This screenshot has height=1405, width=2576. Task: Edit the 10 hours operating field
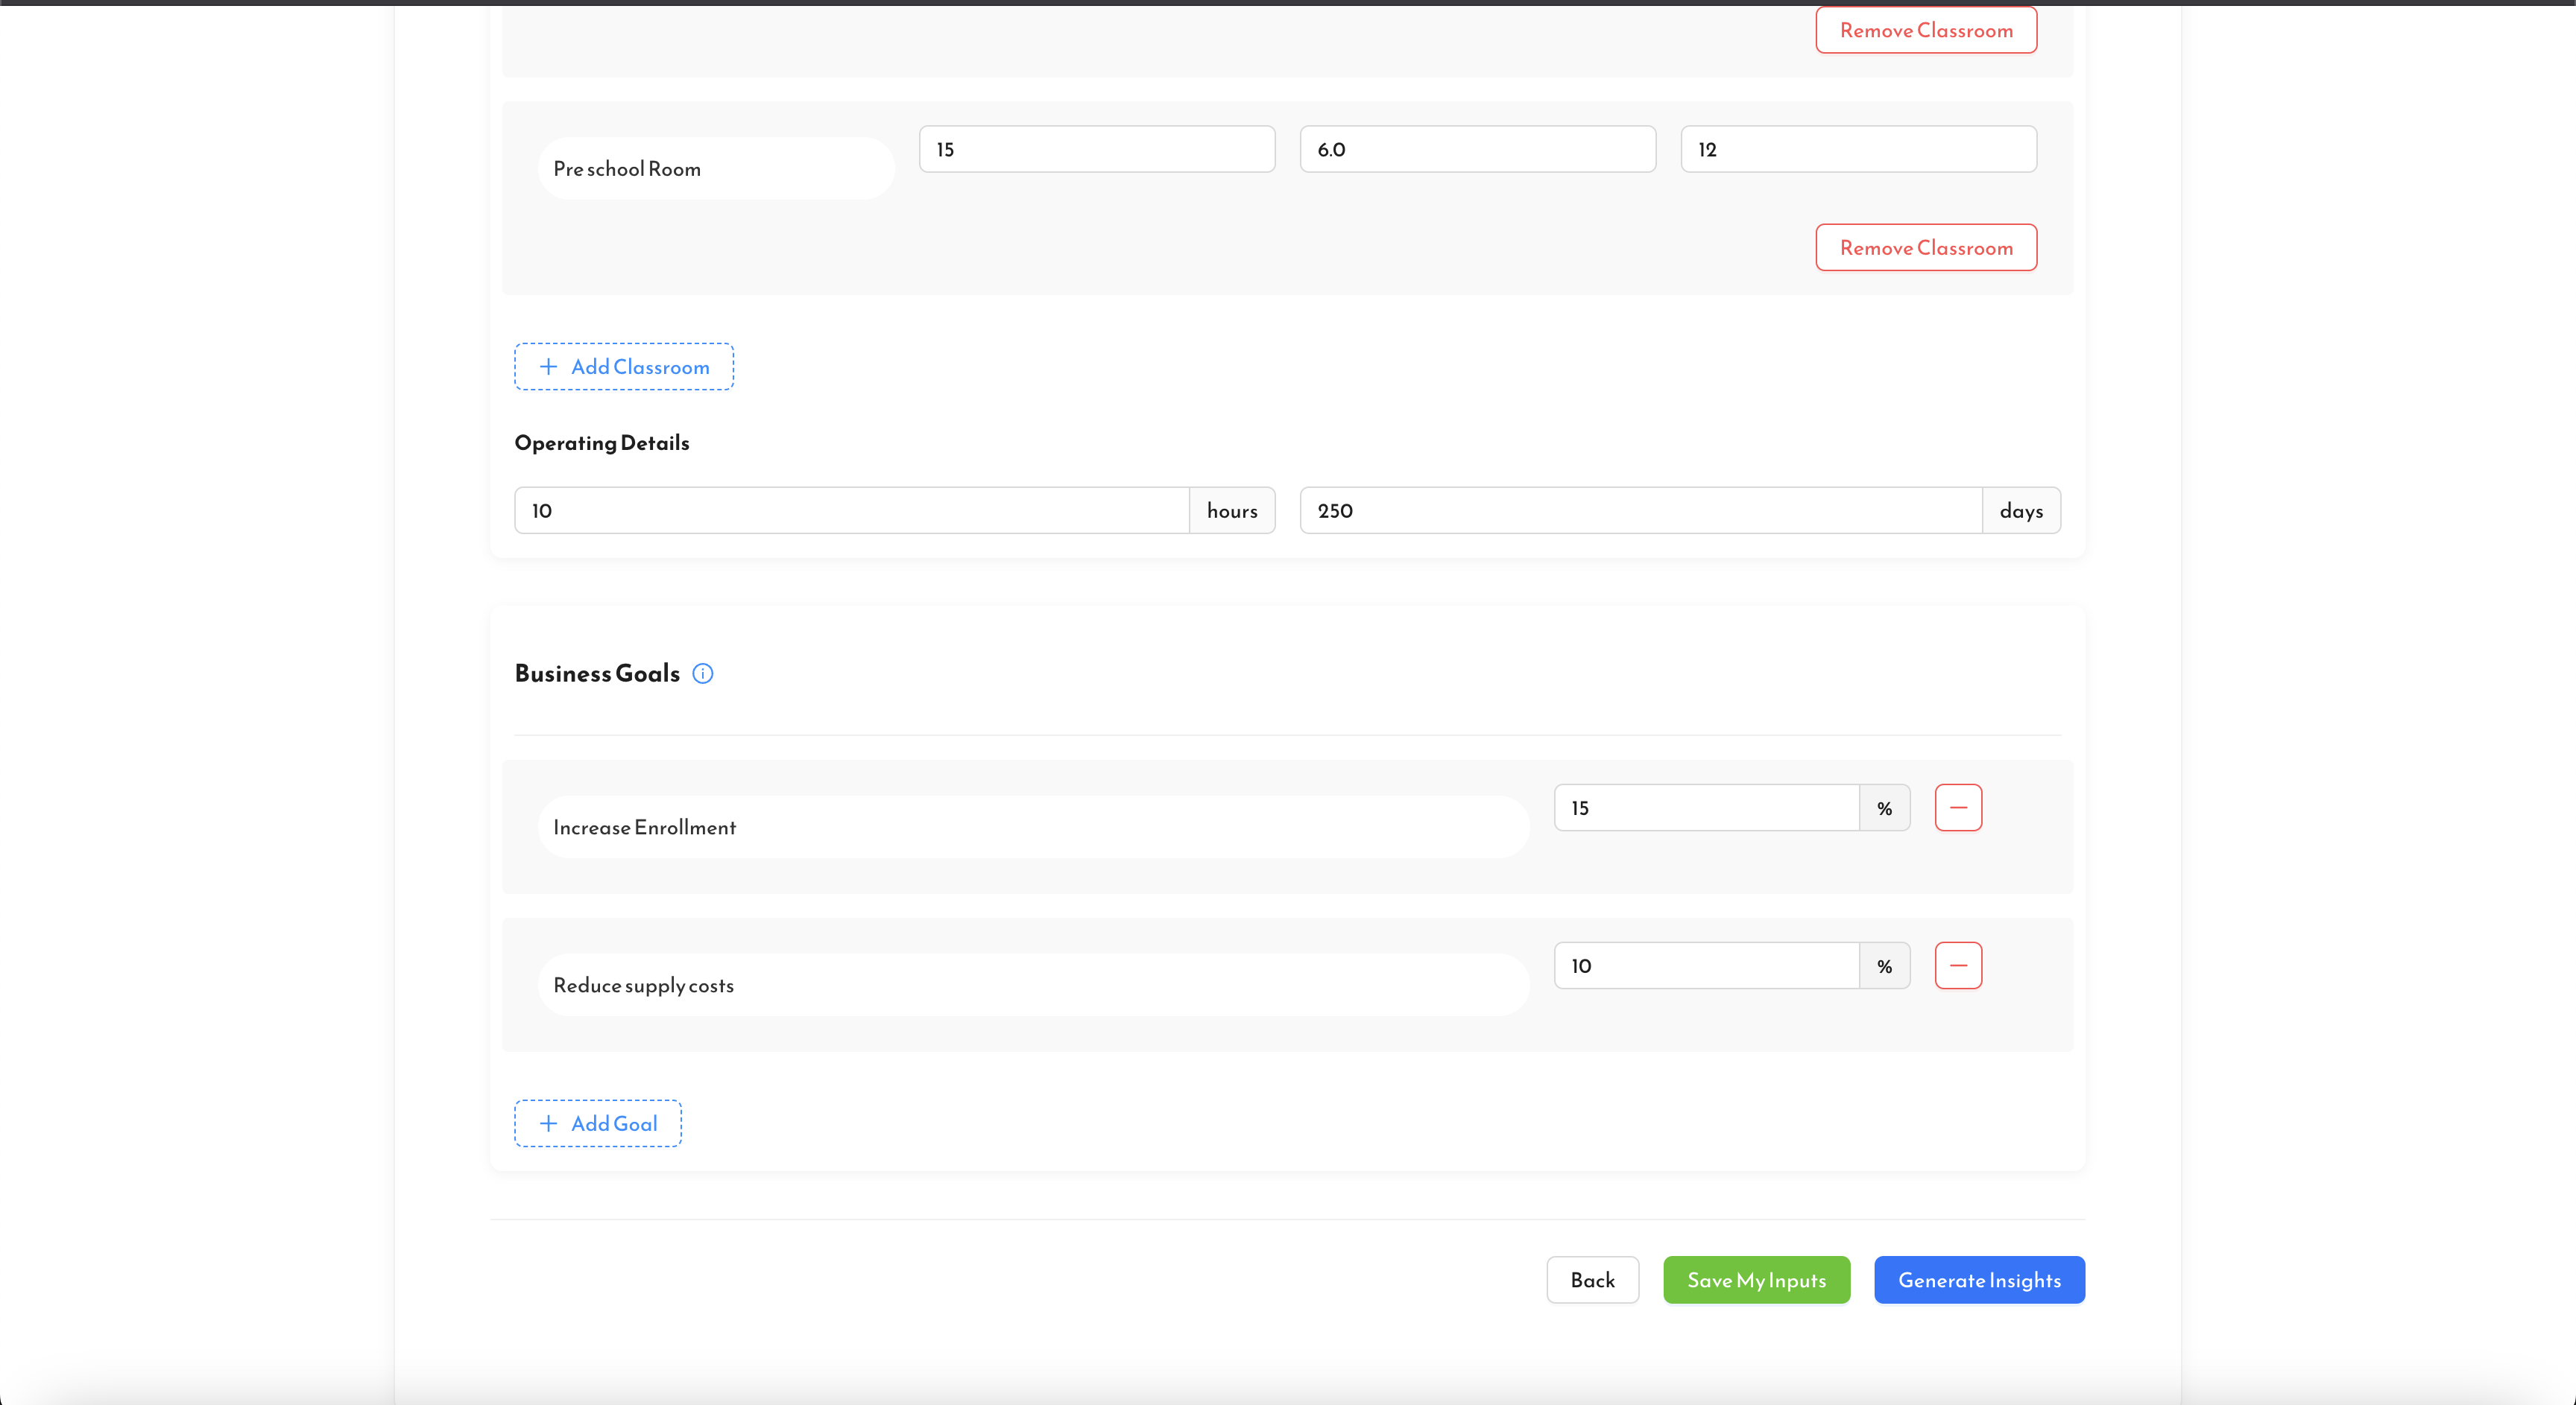click(850, 510)
